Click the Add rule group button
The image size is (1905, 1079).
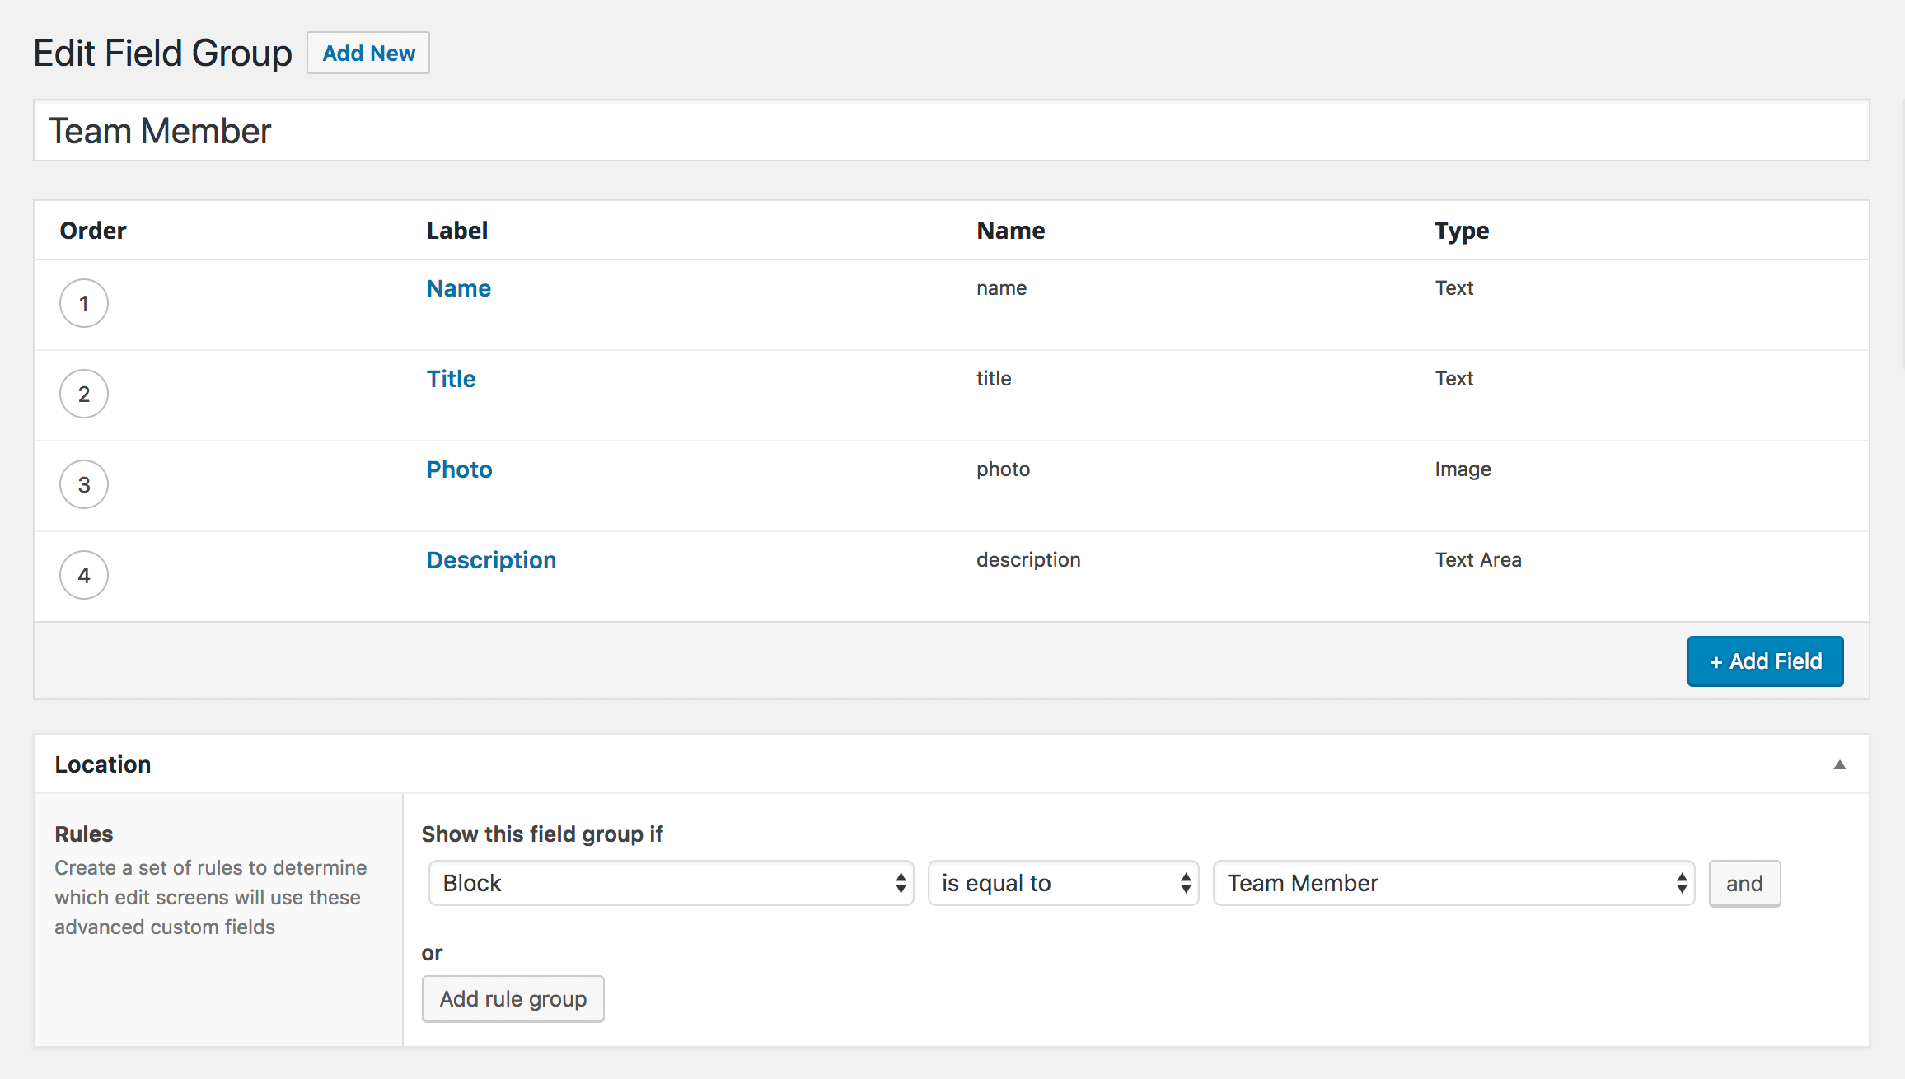[x=513, y=998]
